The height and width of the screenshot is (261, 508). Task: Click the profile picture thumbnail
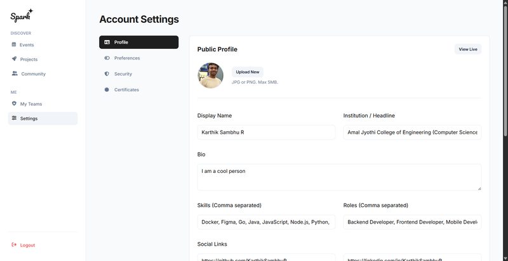(210, 75)
